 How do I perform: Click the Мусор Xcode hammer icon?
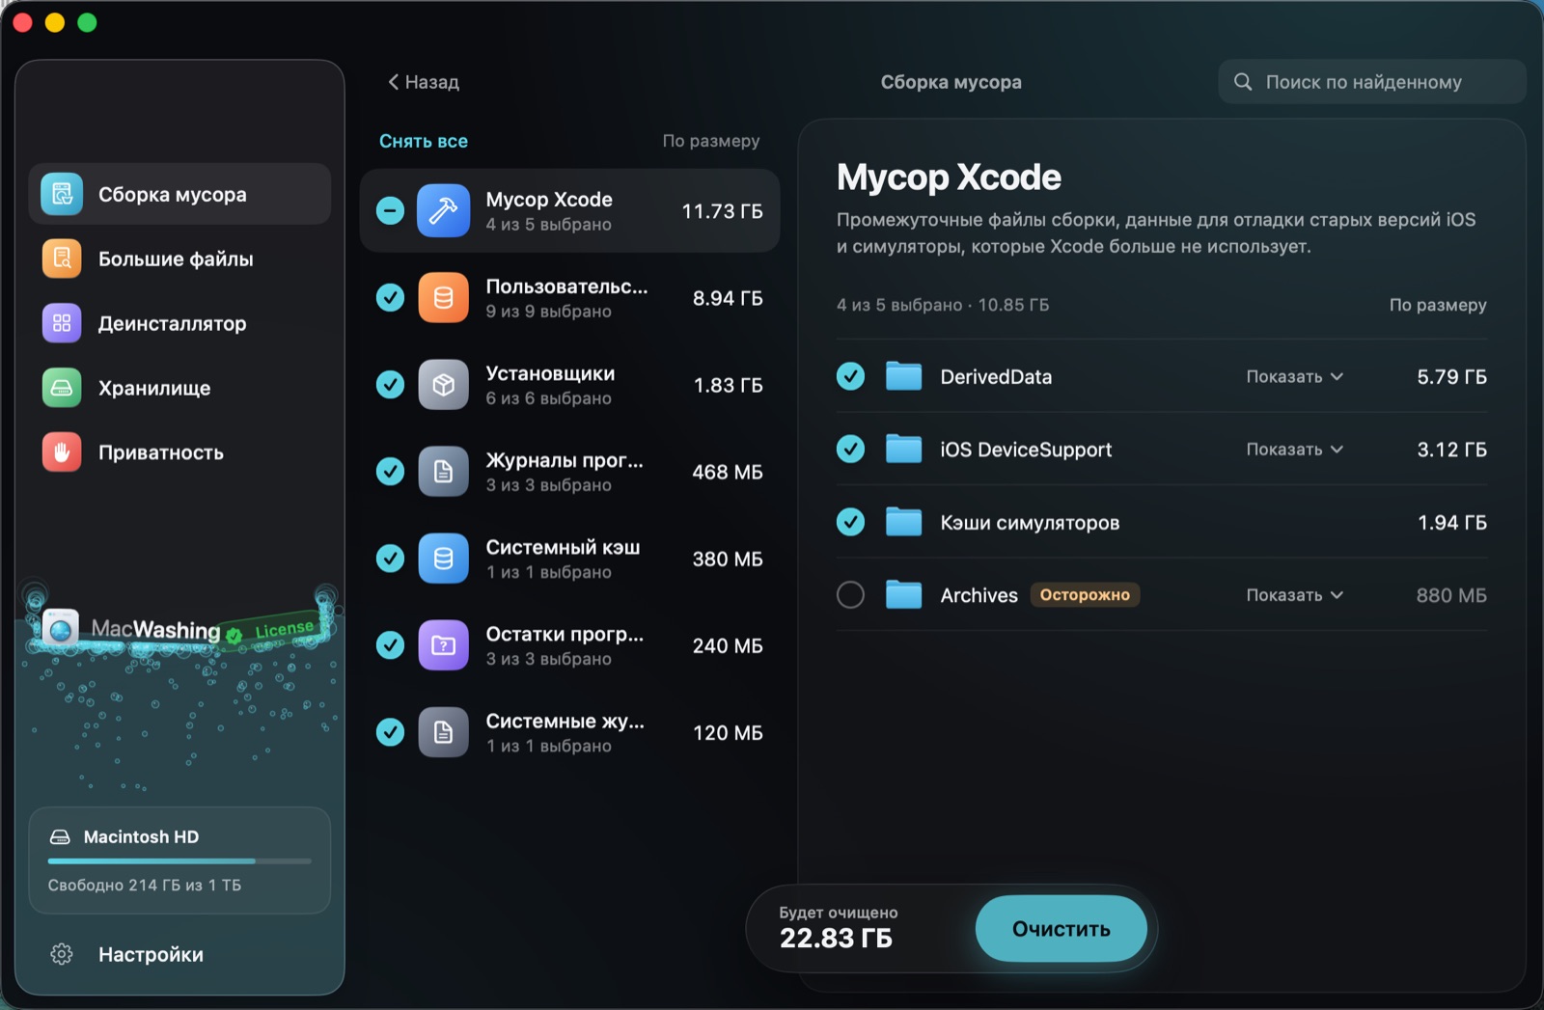(x=443, y=210)
